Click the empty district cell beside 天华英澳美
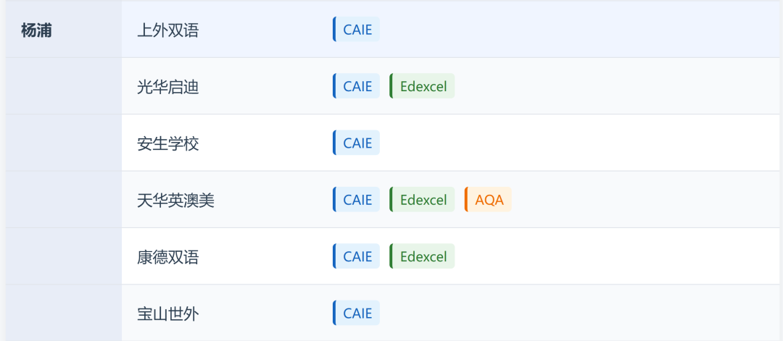 click(x=63, y=200)
